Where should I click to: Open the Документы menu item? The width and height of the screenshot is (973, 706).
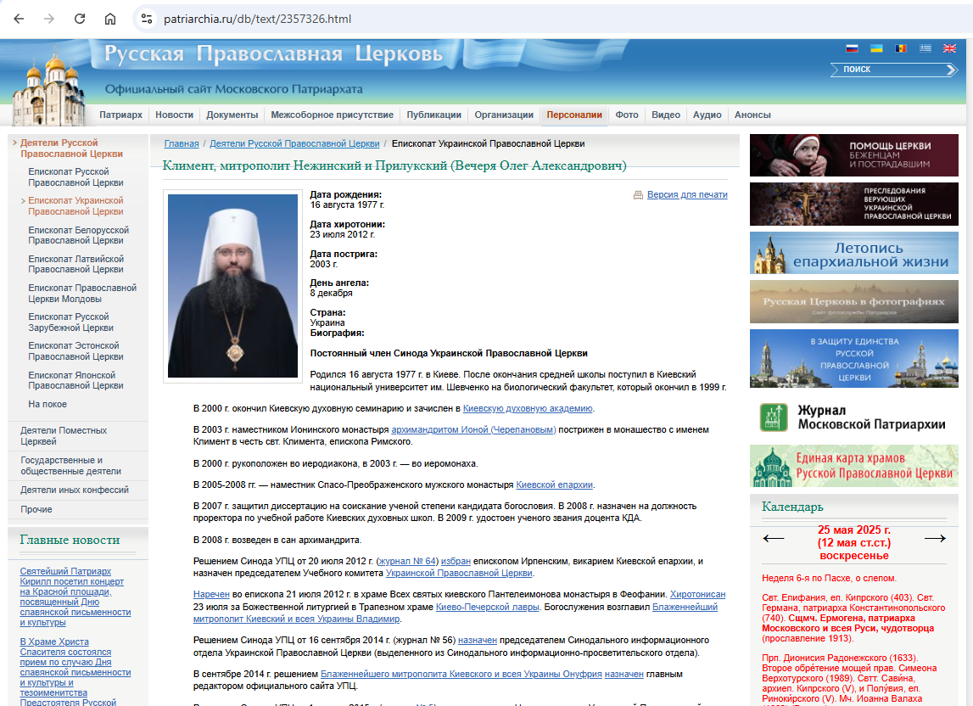click(232, 115)
